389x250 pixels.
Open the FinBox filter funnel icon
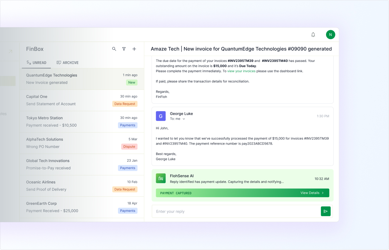(x=124, y=49)
